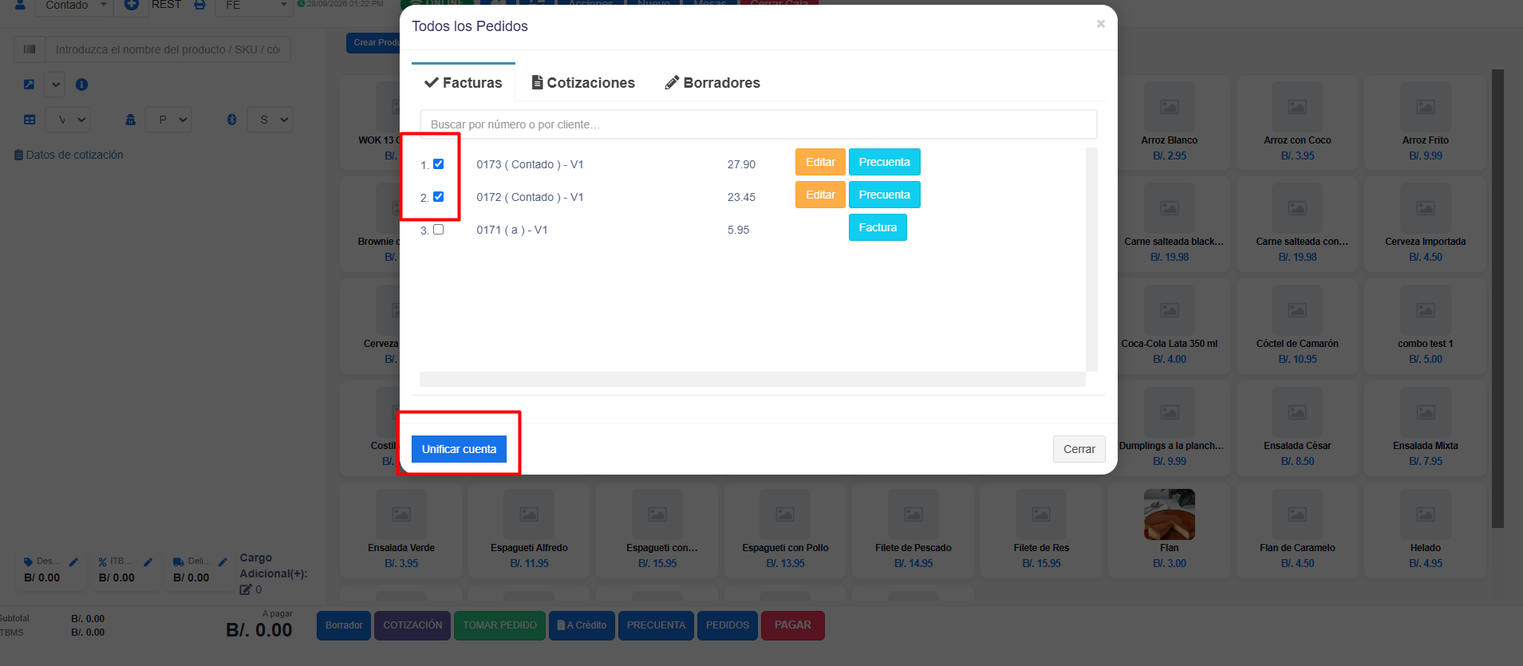Click the Cerrar button
1523x666 pixels.
[1079, 449]
